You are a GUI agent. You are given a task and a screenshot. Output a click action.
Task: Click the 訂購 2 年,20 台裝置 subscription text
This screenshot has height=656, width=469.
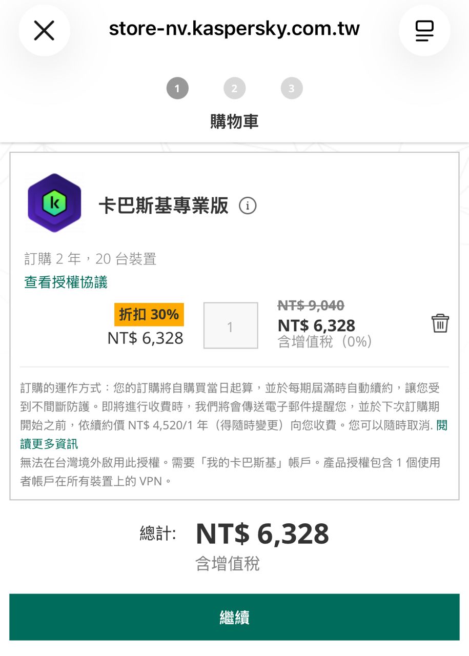click(90, 259)
